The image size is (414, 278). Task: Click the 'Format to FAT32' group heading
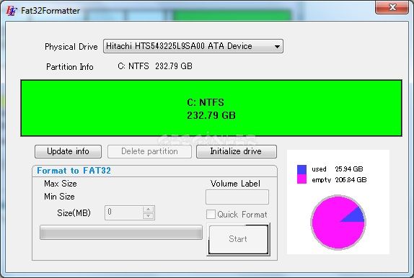tap(74, 171)
